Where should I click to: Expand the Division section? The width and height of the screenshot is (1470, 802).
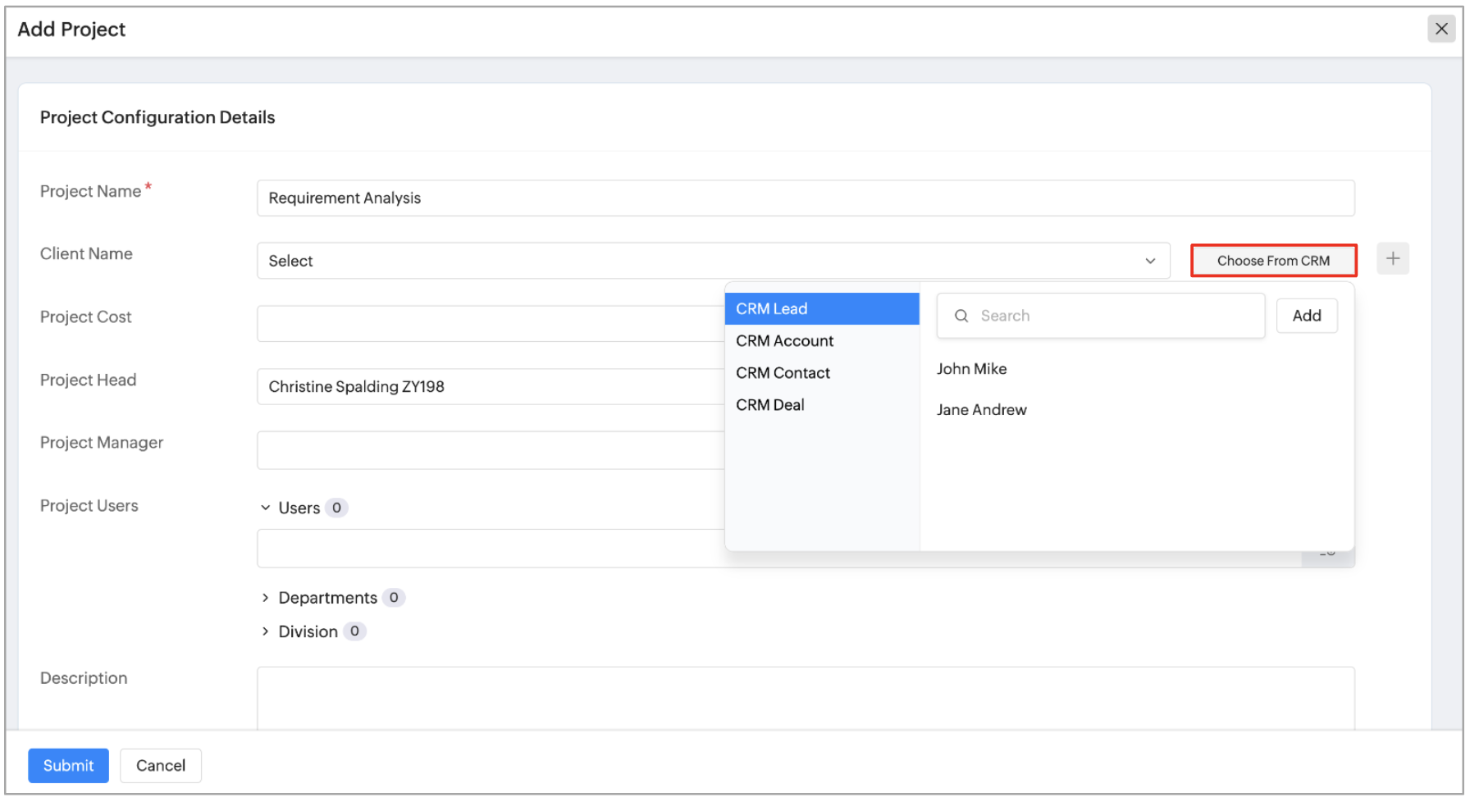tap(266, 631)
